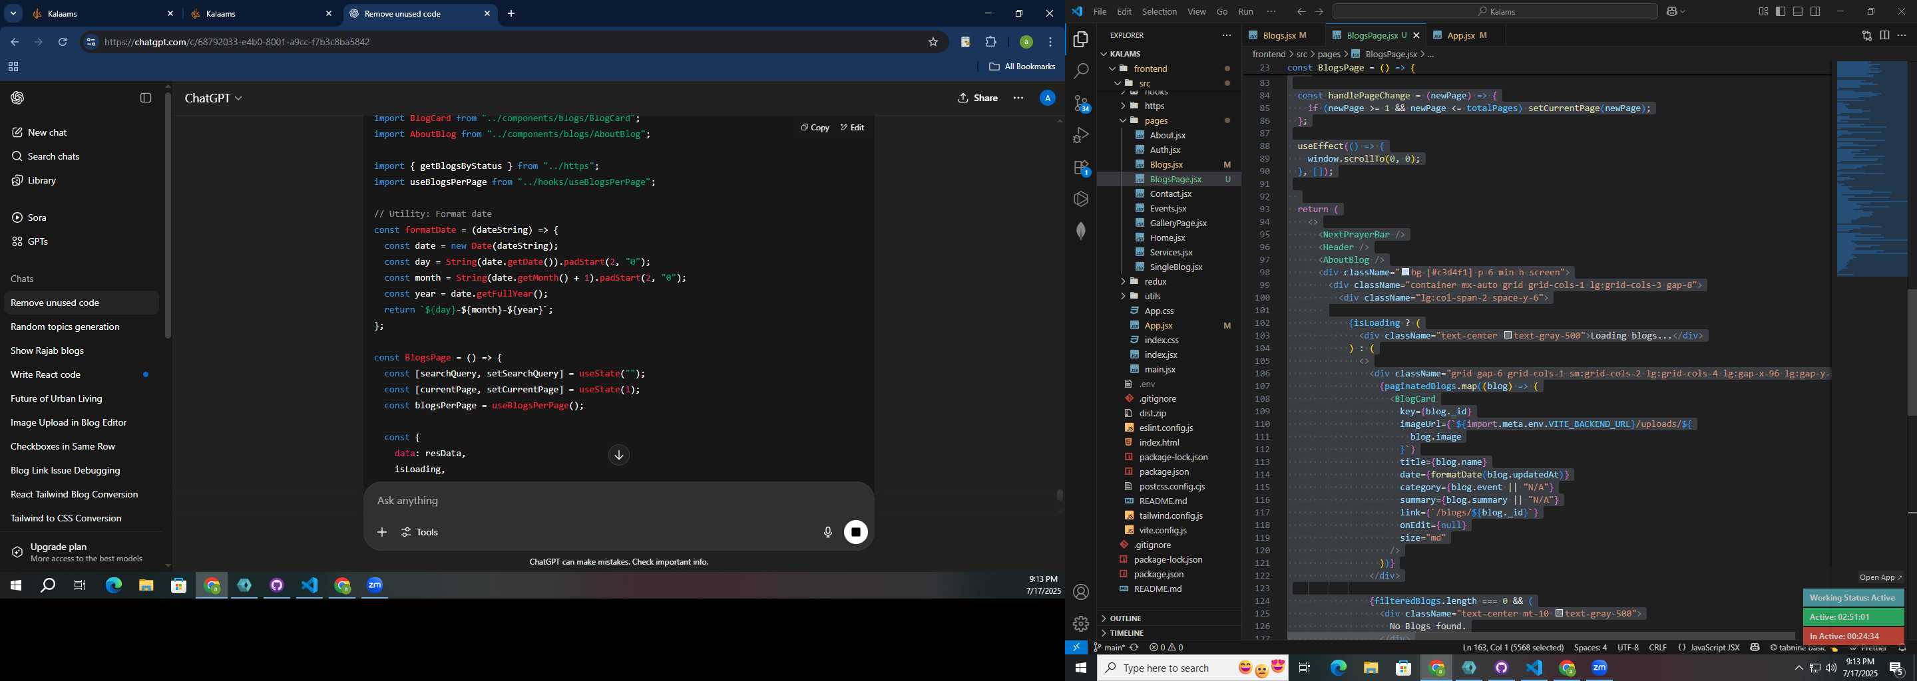Open Chrome extensions puzzle icon
The width and height of the screenshot is (1917, 681).
[990, 42]
